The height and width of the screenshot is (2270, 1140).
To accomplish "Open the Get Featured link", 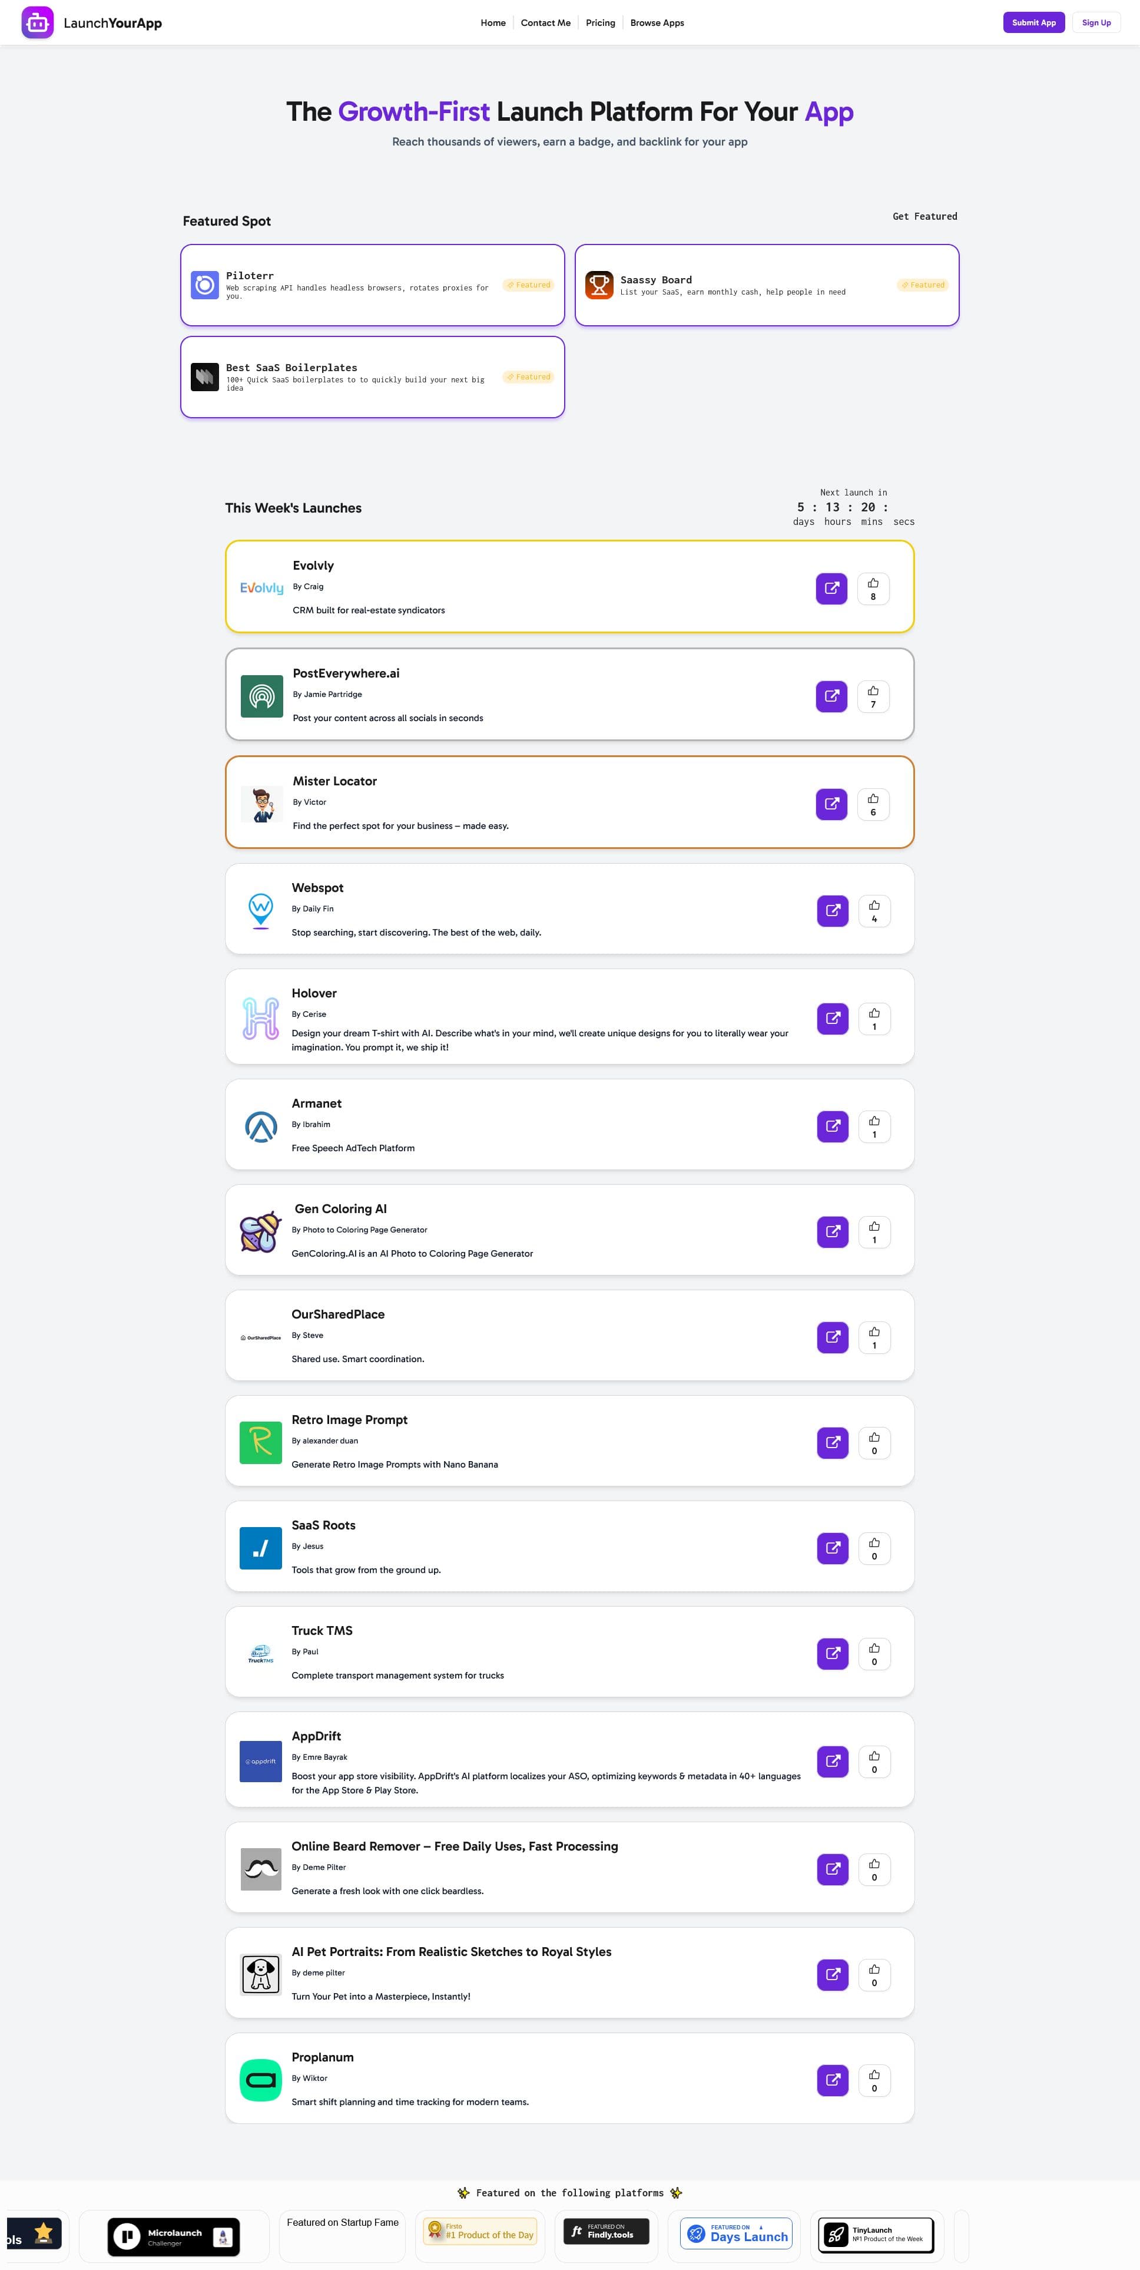I will pos(925,216).
